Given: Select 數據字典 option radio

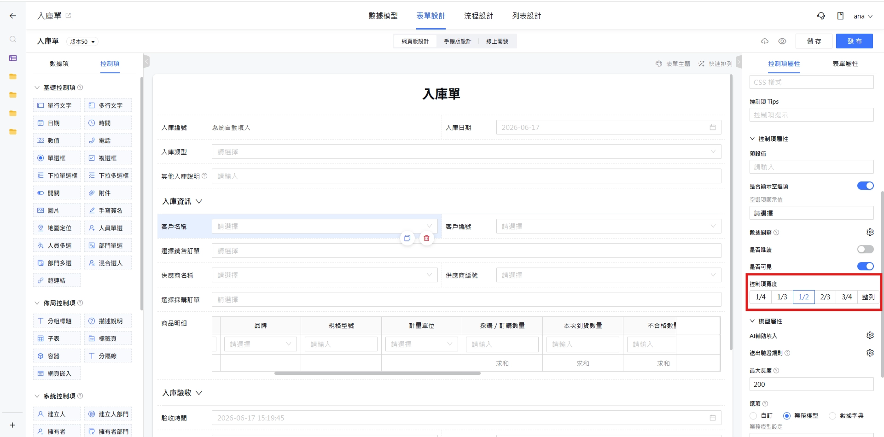Looking at the screenshot, I should click(832, 416).
